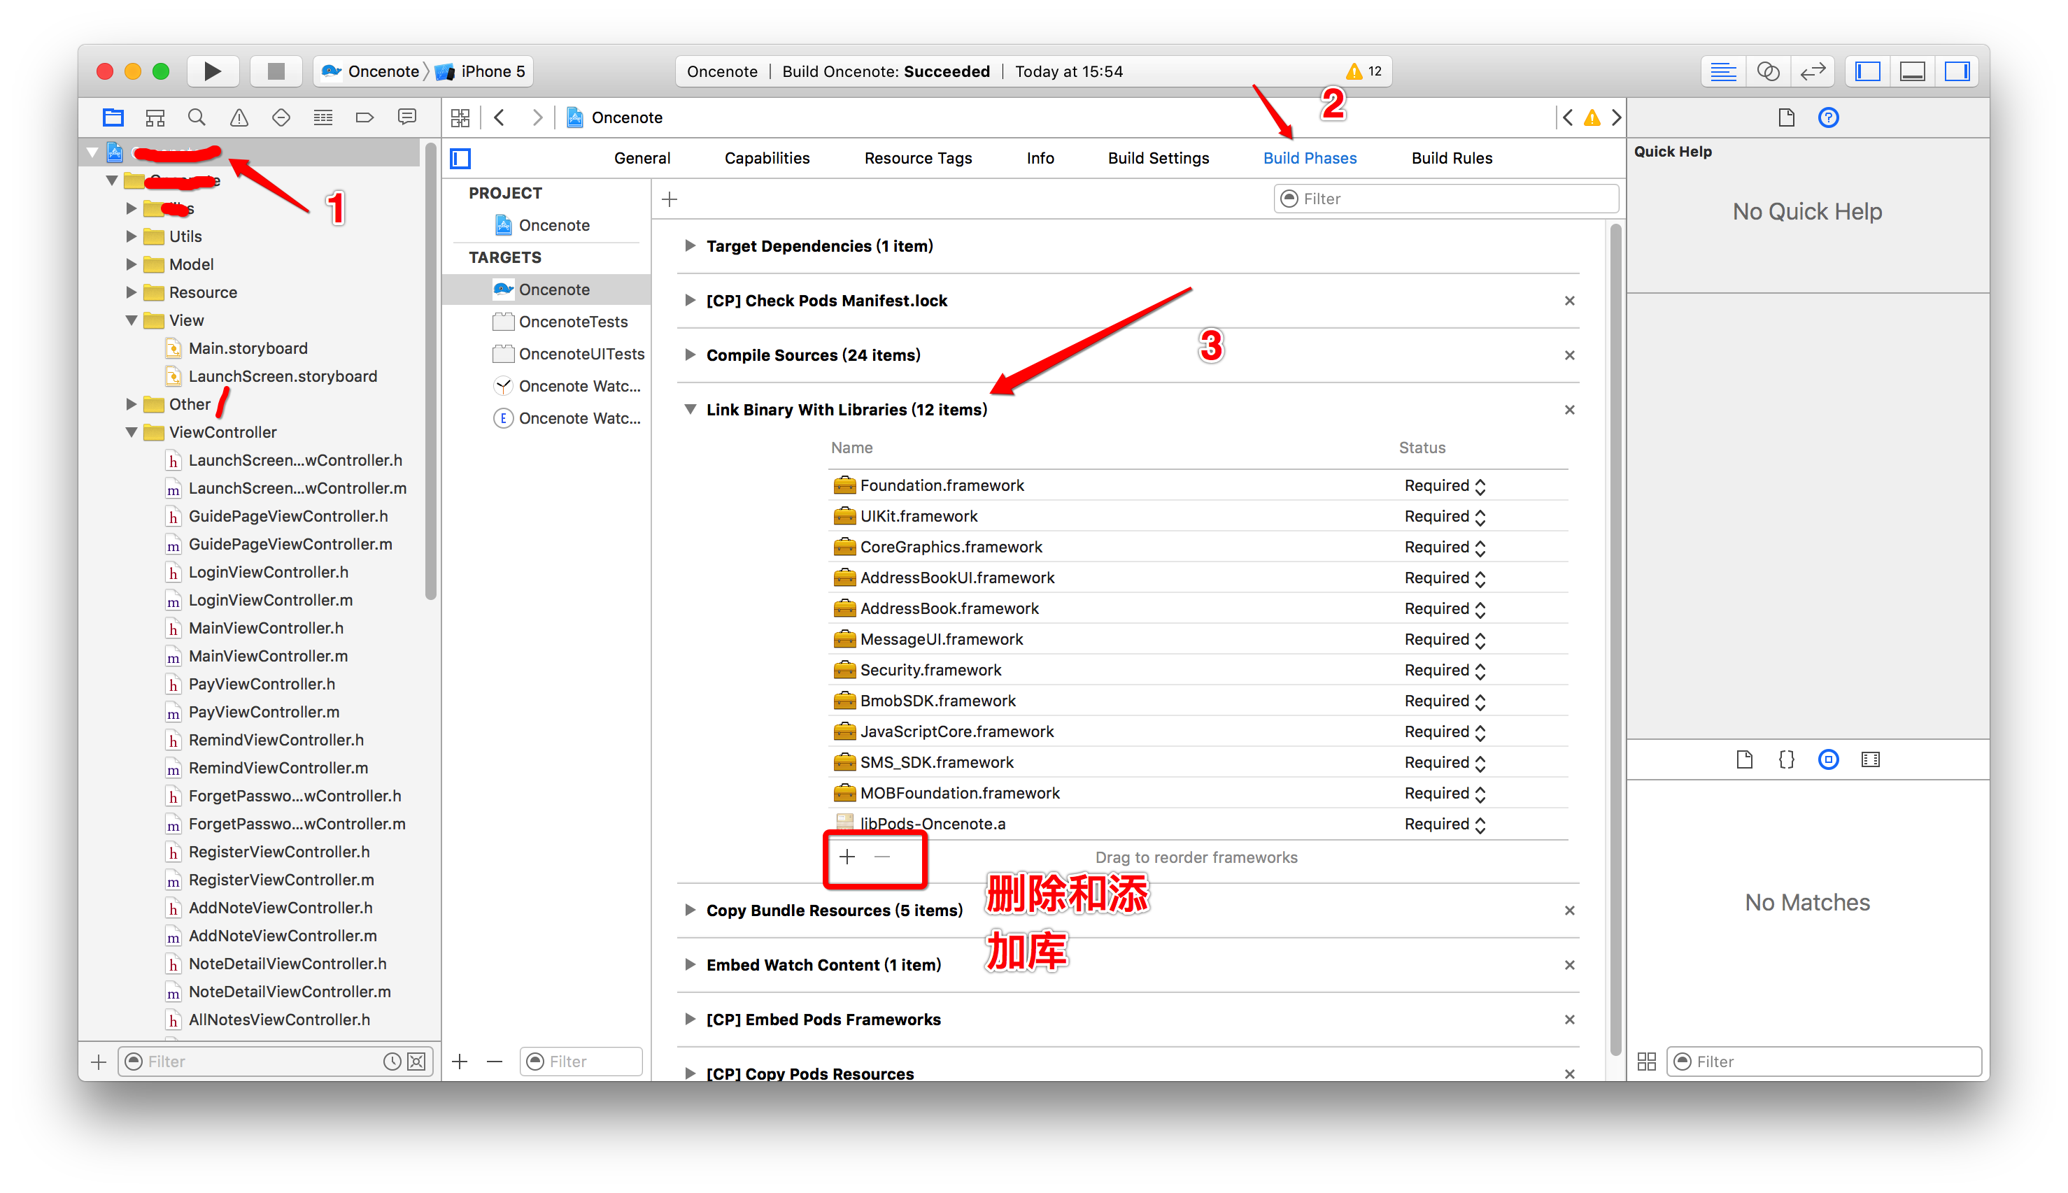Switch to the Build Settings tab

1159,158
